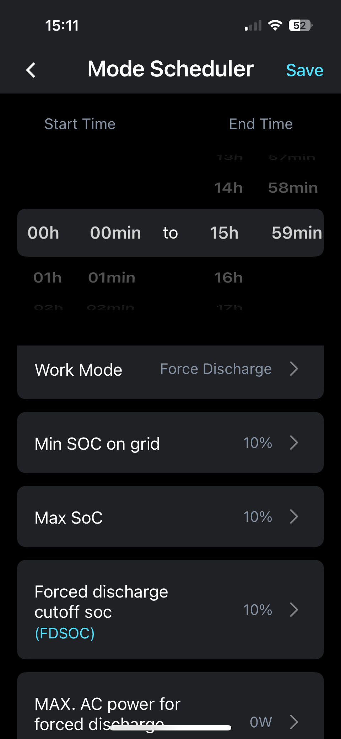Tap the Force Discharge work mode value
Screen dimensions: 341x739
tap(216, 369)
